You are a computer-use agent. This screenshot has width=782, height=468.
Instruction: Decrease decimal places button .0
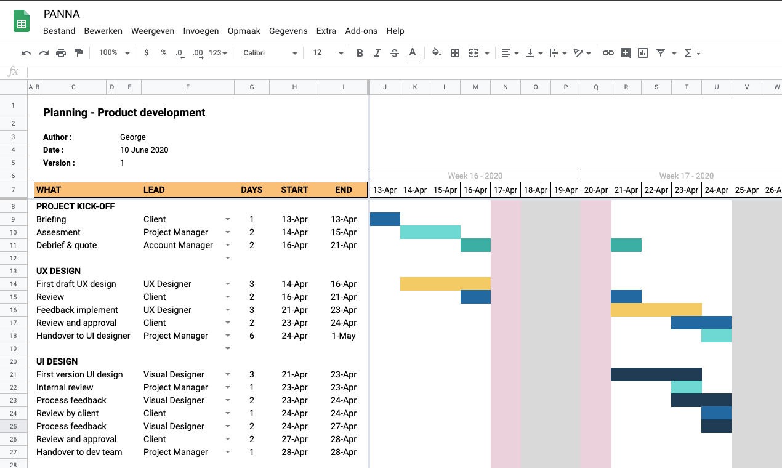[180, 54]
